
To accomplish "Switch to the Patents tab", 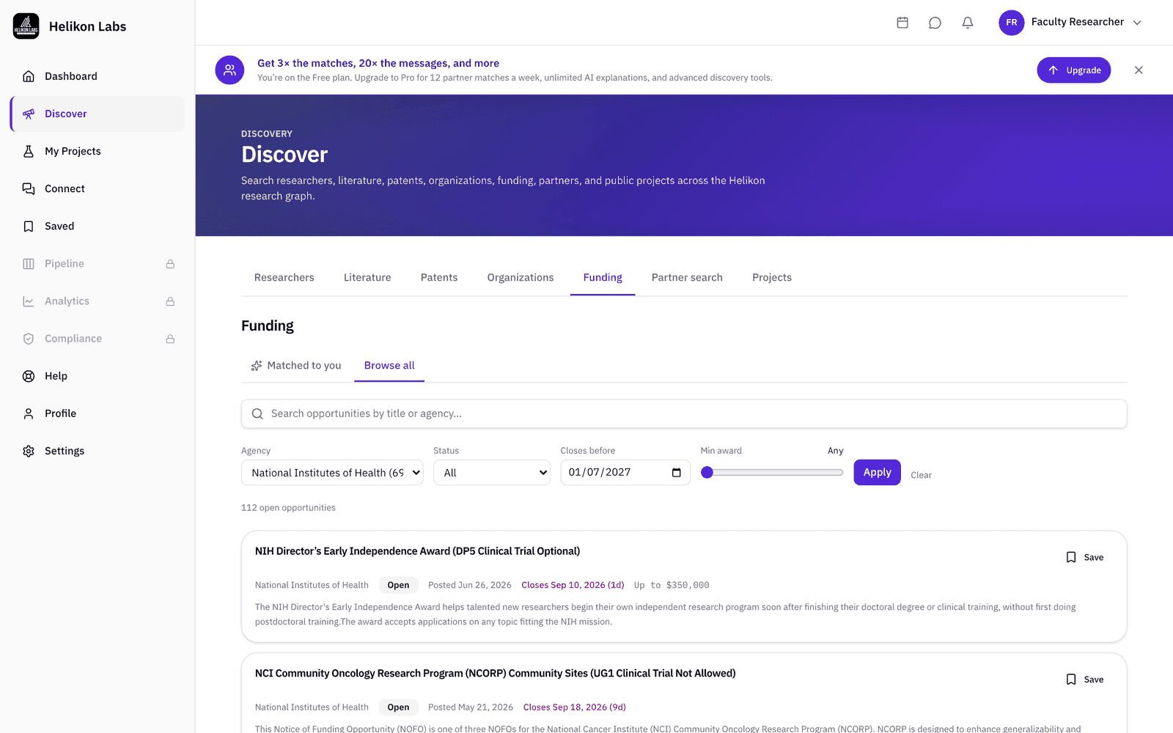I will (439, 278).
